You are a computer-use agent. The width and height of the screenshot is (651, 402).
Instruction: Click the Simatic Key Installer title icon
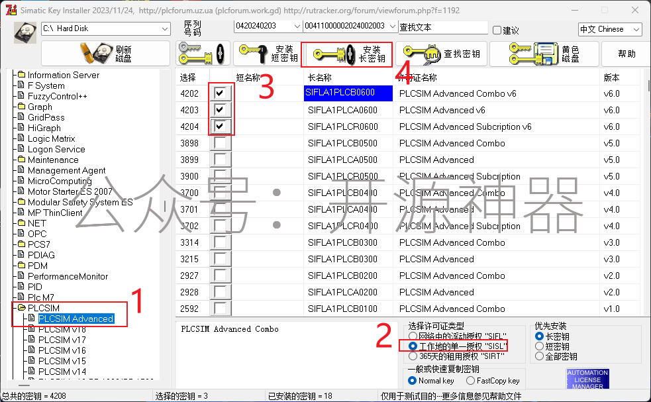(11, 9)
